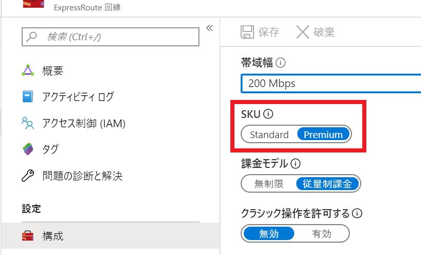Click the 構成 toolbox icon
Viewport: 421px width, 255px height.
click(x=28, y=236)
